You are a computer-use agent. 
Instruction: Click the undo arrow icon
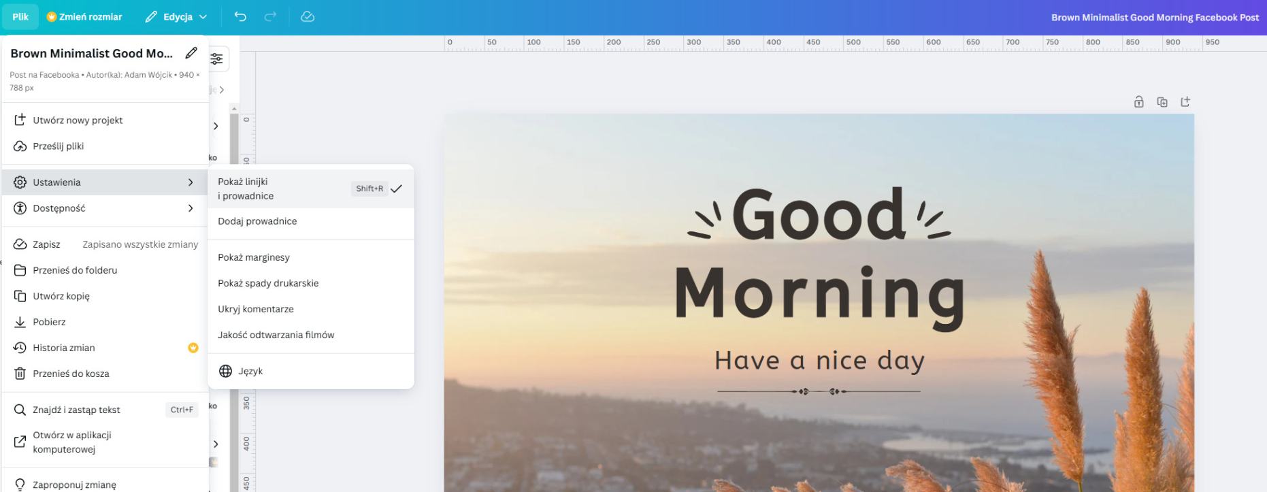coord(240,17)
